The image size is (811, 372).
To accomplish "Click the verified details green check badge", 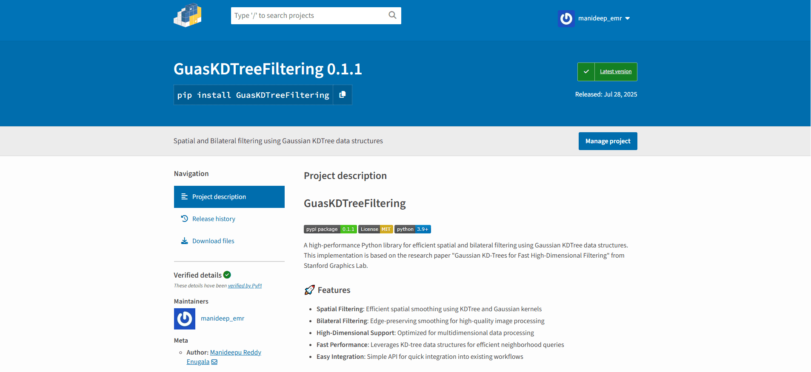I will 227,275.
